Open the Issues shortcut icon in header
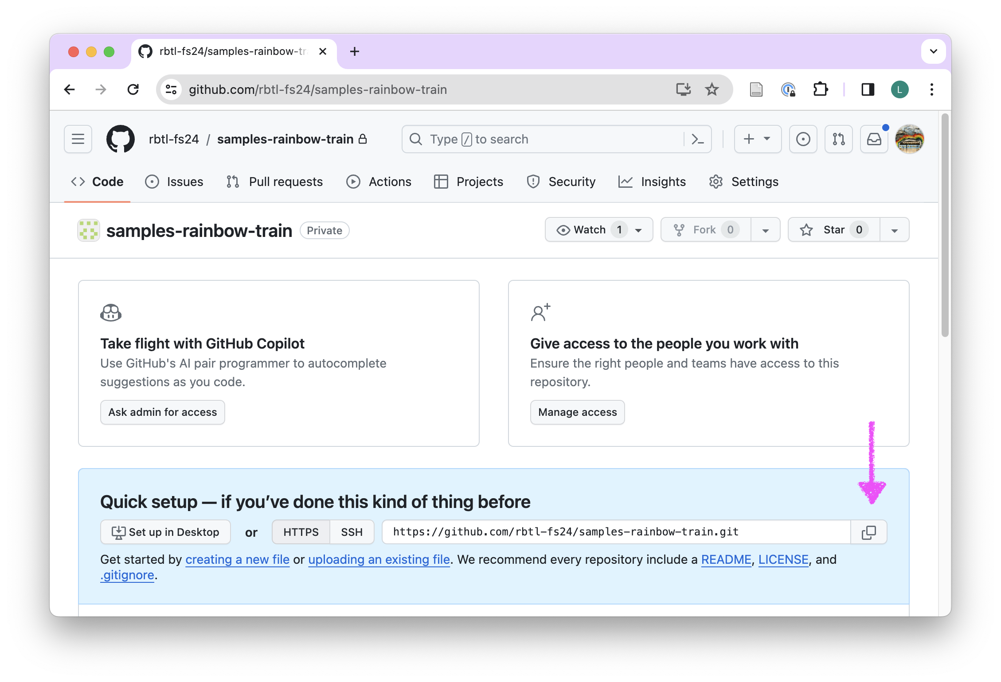 tap(803, 139)
